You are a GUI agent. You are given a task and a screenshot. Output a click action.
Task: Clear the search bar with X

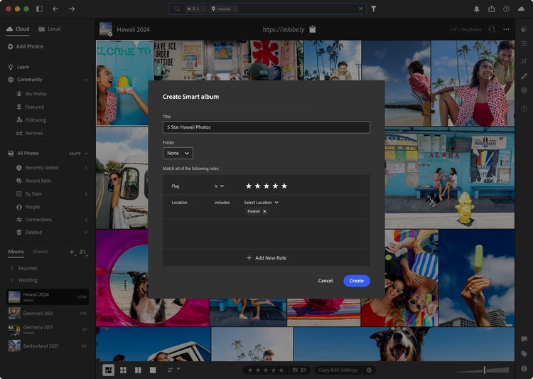pos(360,9)
